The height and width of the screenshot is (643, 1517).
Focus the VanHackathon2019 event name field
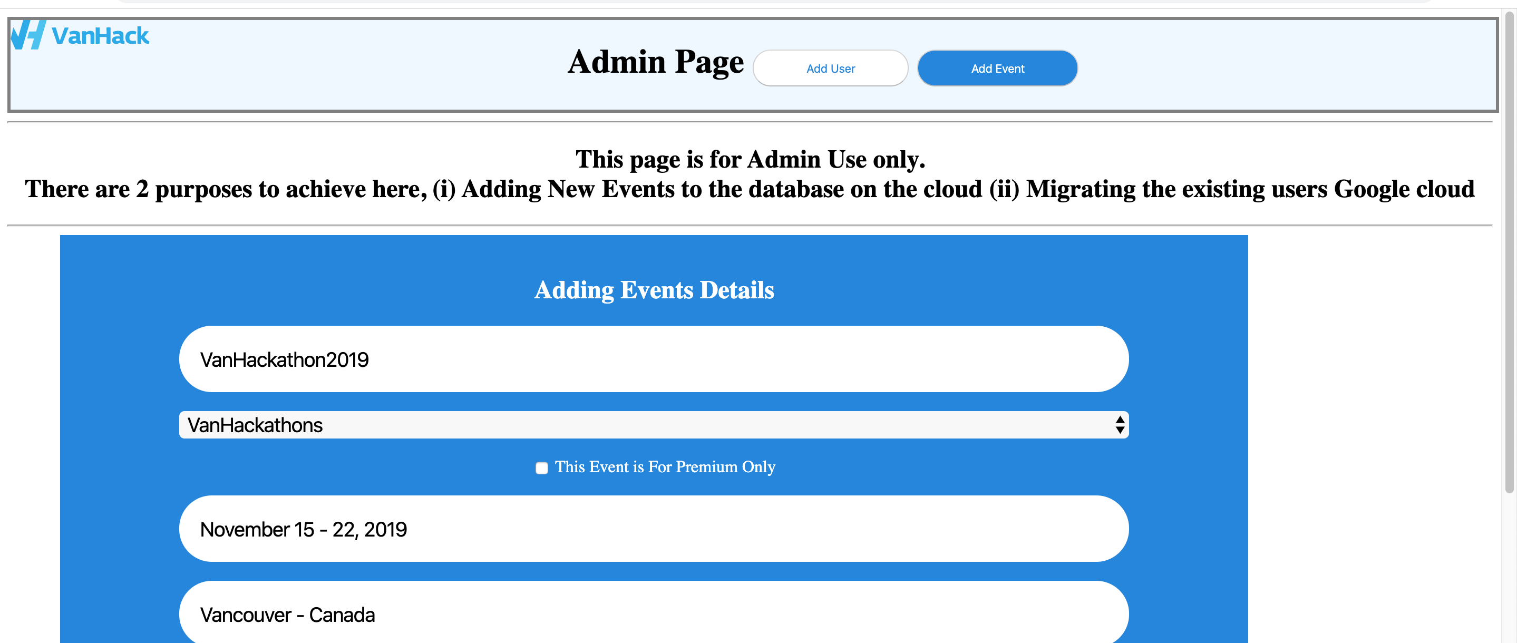click(654, 359)
